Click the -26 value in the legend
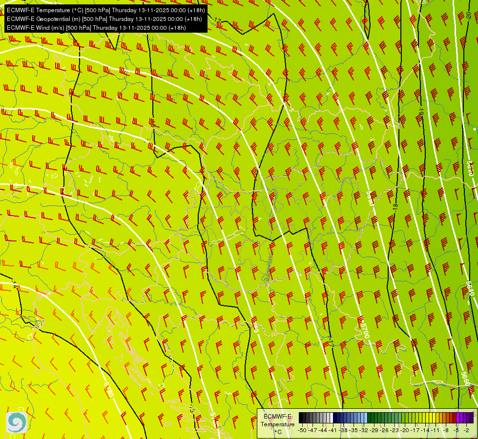Screen dimensions: 478x439 pos(384,430)
